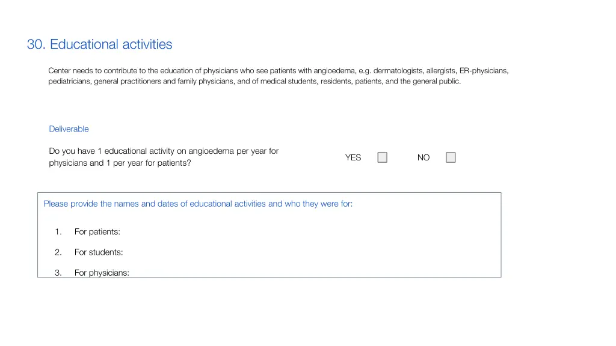Image resolution: width=616 pixels, height=346 pixels.
Task: Place cursor on 'For physicians:' line
Action: (x=102, y=273)
